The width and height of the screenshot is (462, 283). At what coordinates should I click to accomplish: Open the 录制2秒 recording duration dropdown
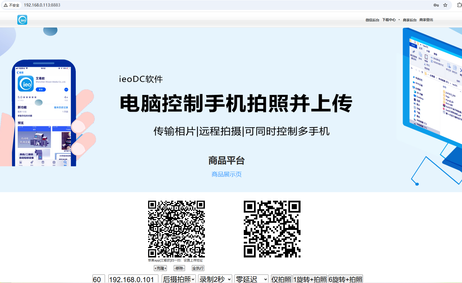point(215,279)
